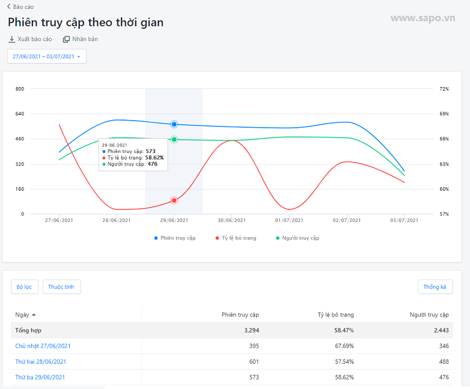Open the Thuộc tính options

[61, 287]
